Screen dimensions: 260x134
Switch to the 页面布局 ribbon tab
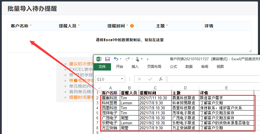tap(154, 67)
